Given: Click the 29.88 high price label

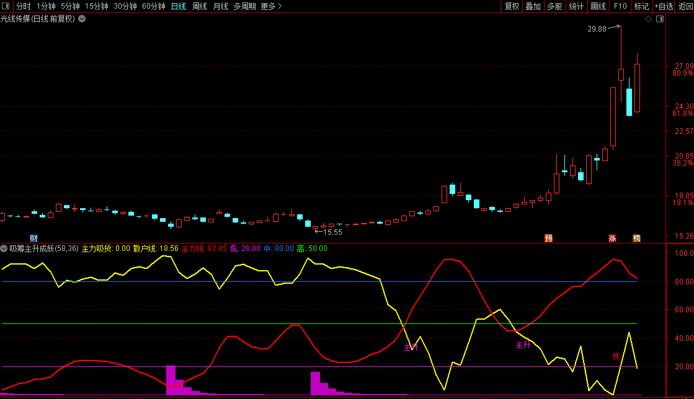Looking at the screenshot, I should pos(597,29).
